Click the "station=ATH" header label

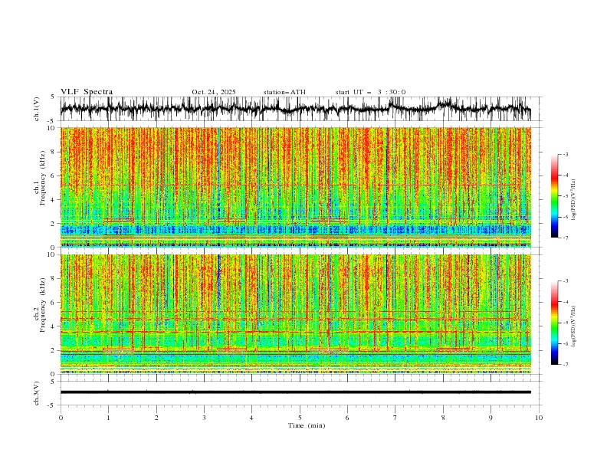click(284, 92)
